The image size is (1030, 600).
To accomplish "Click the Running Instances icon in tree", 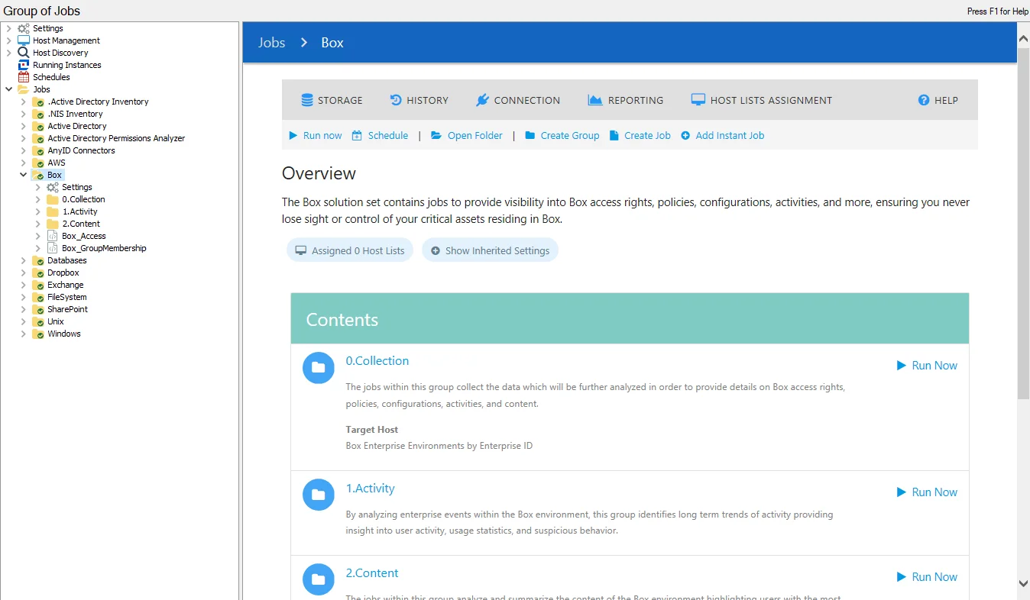I will pyautogui.click(x=24, y=65).
